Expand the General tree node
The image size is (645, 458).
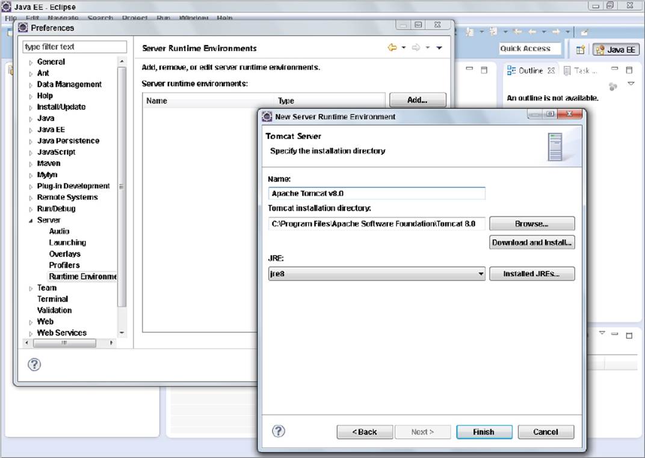[31, 63]
